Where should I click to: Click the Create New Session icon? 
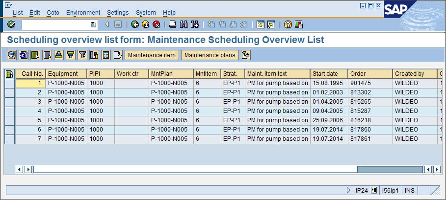click(260, 24)
